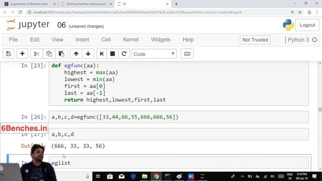This screenshot has width=322, height=181.
Task: Click the eglist cell
Action: pos(179,163)
